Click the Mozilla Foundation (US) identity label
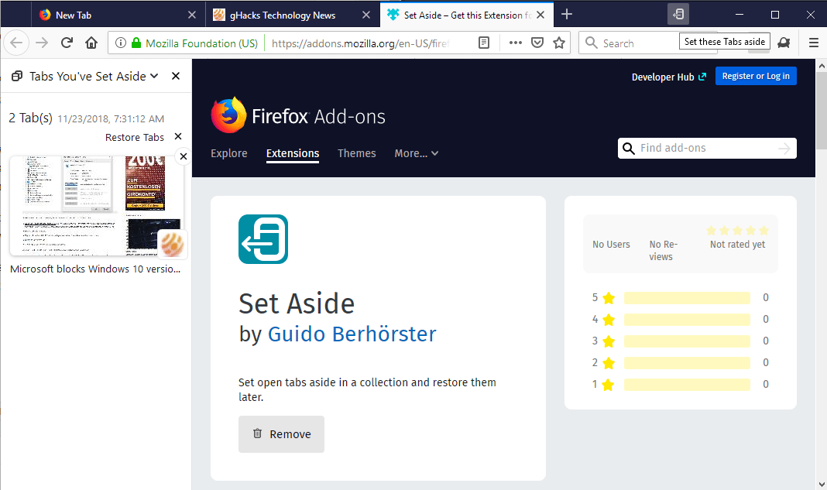 pyautogui.click(x=201, y=43)
